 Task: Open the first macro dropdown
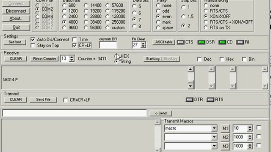pos(214,128)
